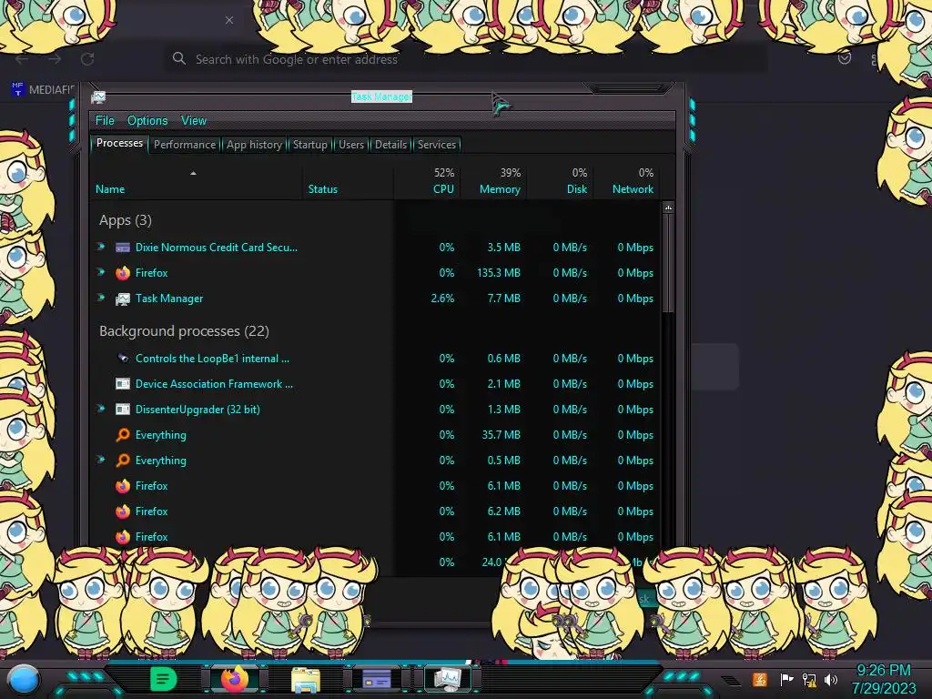The width and height of the screenshot is (932, 699).
Task: Click the Dixie Normous Credit Card app icon
Action: click(x=123, y=248)
